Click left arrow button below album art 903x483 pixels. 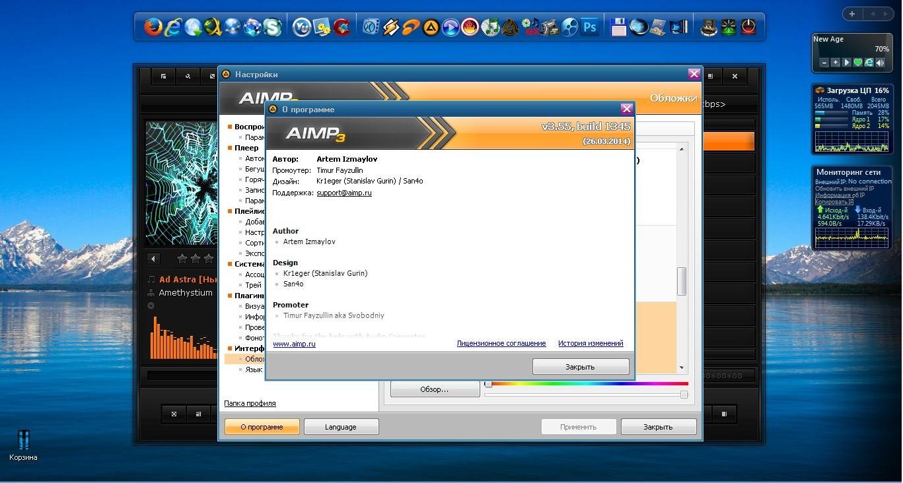click(153, 259)
